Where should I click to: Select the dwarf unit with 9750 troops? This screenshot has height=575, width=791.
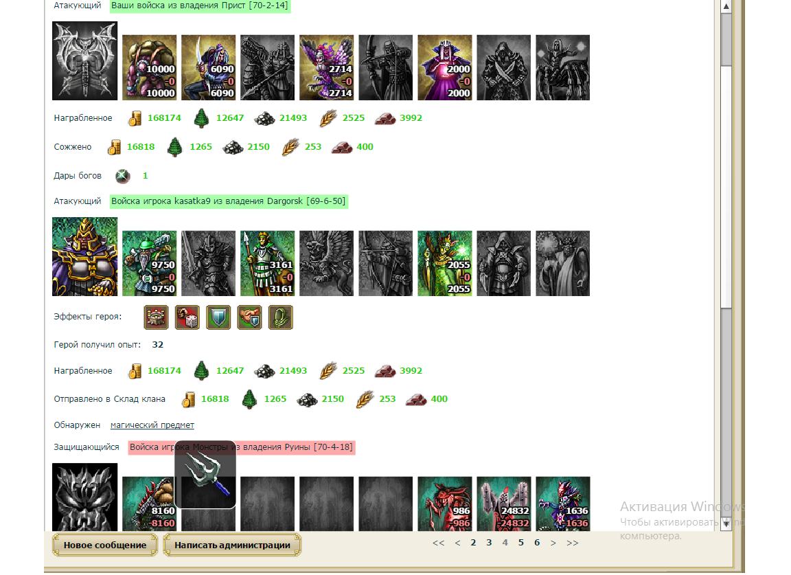(149, 264)
